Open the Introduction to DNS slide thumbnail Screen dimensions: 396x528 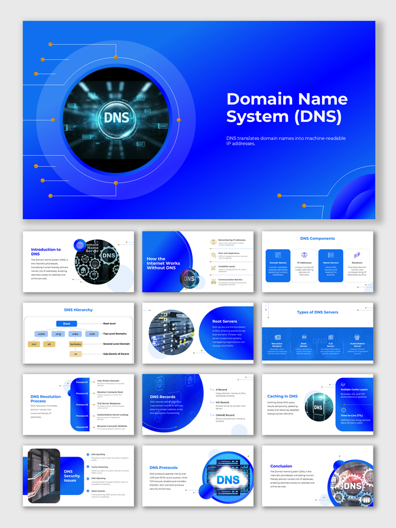(78, 262)
